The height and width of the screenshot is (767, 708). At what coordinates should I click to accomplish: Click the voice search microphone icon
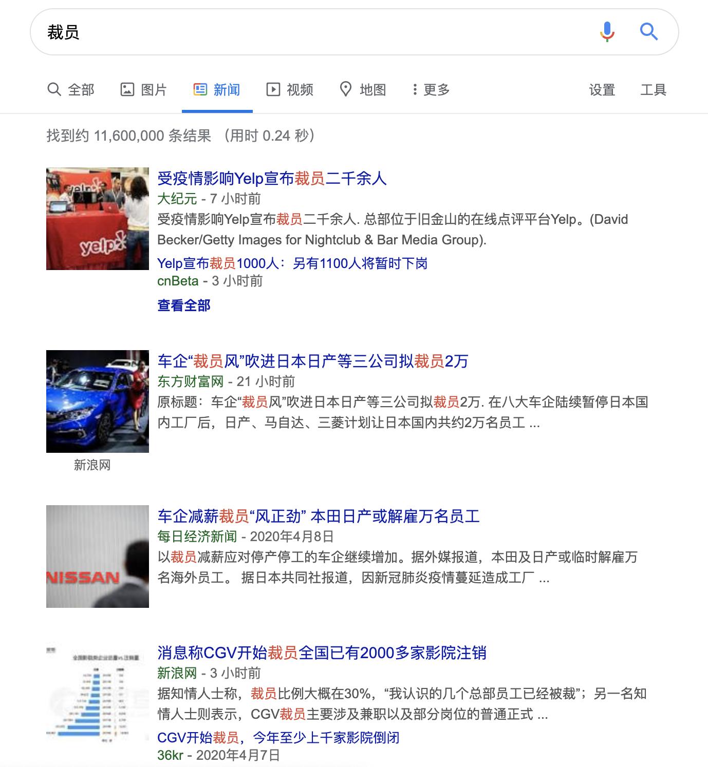point(607,32)
